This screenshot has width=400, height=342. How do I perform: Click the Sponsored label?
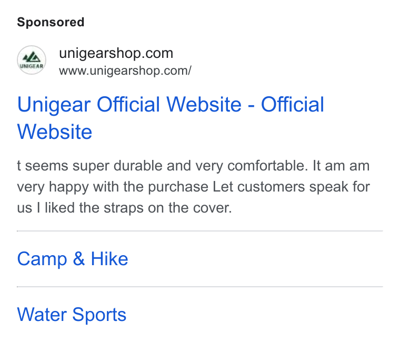(51, 22)
